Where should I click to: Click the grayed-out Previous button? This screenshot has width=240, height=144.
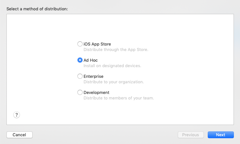(x=191, y=135)
